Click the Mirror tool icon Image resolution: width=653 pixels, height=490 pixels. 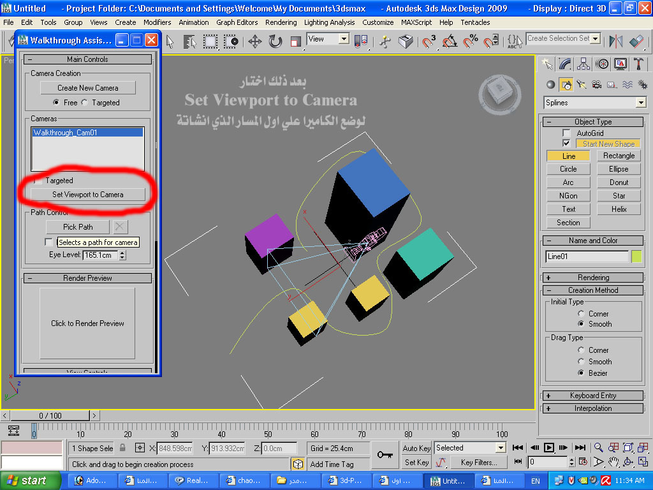coord(616,41)
